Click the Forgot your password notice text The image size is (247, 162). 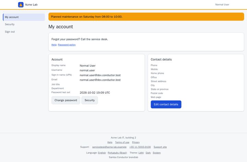tap(80, 39)
